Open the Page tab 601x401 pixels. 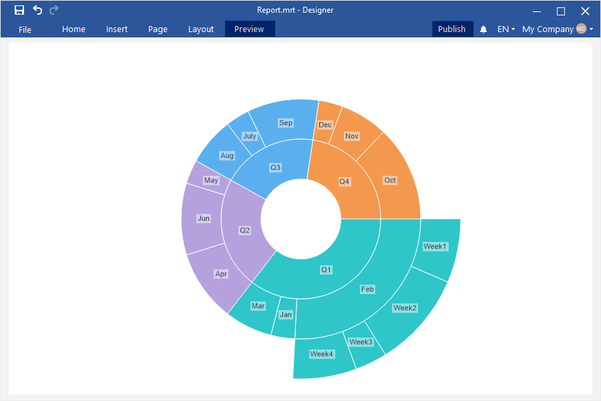pyautogui.click(x=158, y=29)
